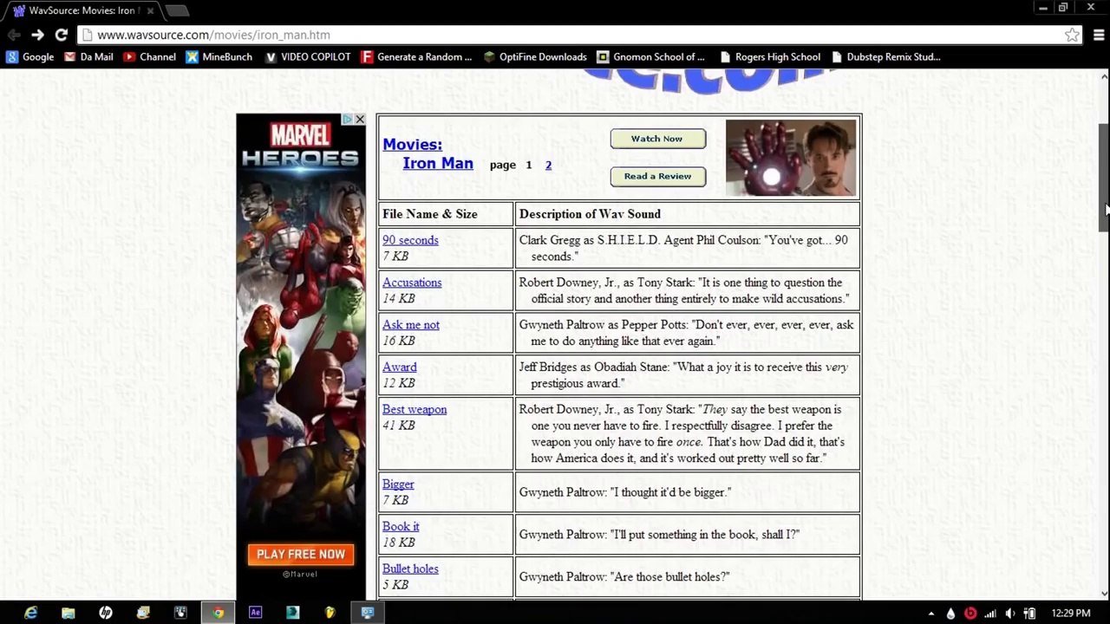Follow the Movies: heading link

point(412,144)
